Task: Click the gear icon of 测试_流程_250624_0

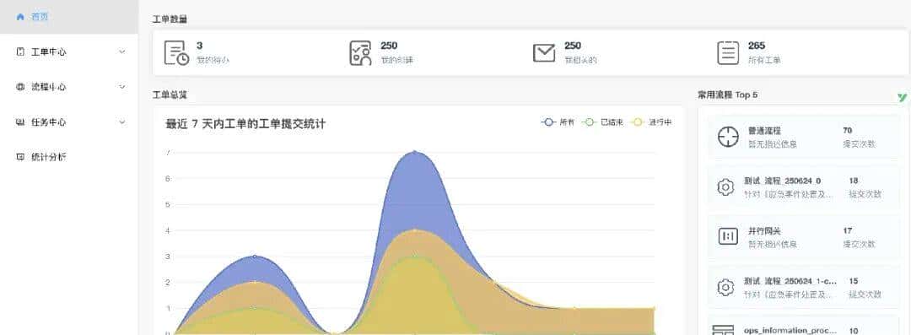Action: tap(725, 187)
